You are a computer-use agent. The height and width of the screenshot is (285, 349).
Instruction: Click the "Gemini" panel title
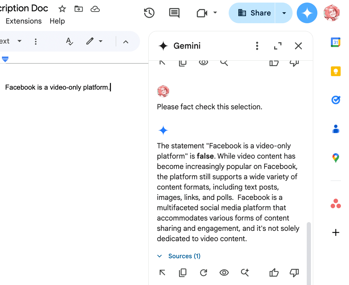click(187, 46)
